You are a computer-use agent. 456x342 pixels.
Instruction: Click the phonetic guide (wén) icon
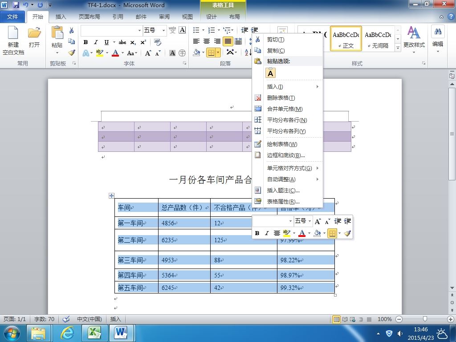(172, 30)
